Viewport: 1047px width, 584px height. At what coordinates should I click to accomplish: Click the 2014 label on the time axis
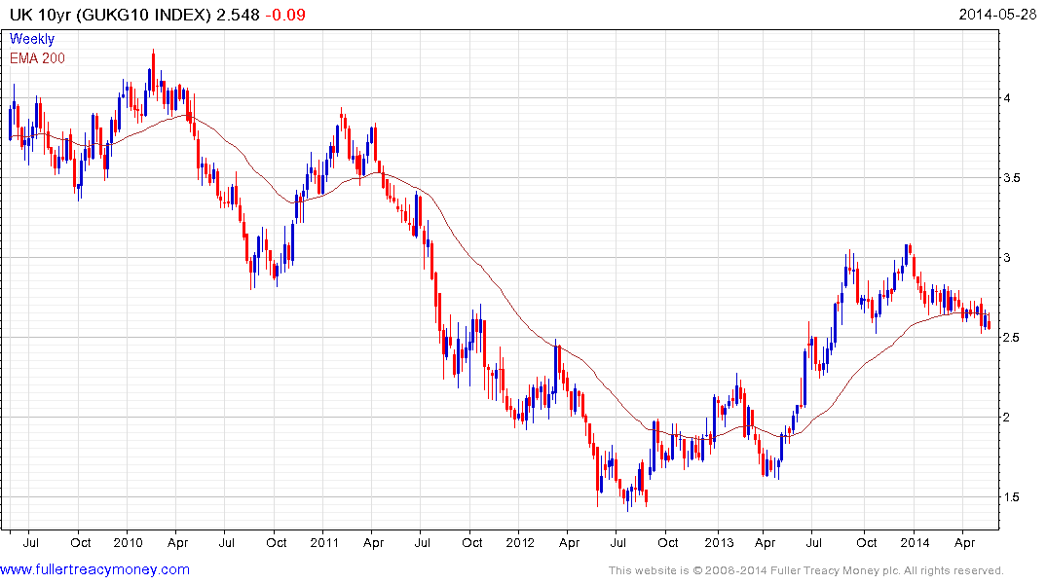(915, 542)
